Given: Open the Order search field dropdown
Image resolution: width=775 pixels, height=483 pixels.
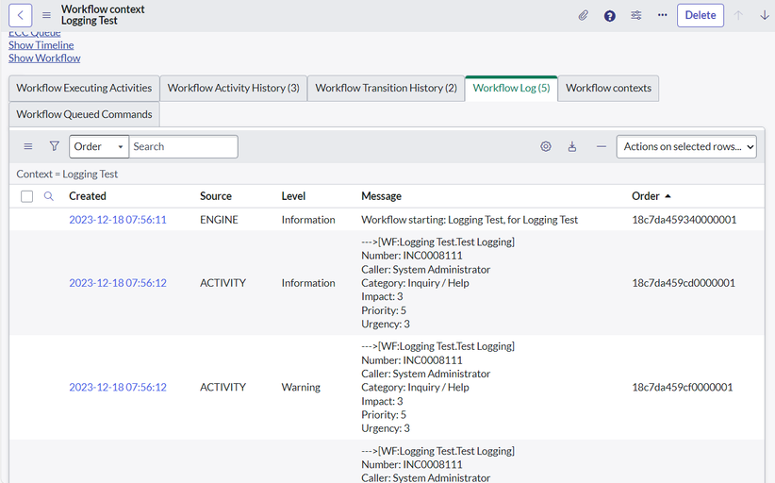Looking at the screenshot, I should (99, 147).
